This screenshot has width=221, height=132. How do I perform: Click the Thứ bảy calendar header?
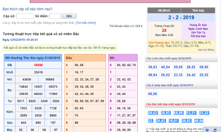pyautogui.click(x=198, y=10)
